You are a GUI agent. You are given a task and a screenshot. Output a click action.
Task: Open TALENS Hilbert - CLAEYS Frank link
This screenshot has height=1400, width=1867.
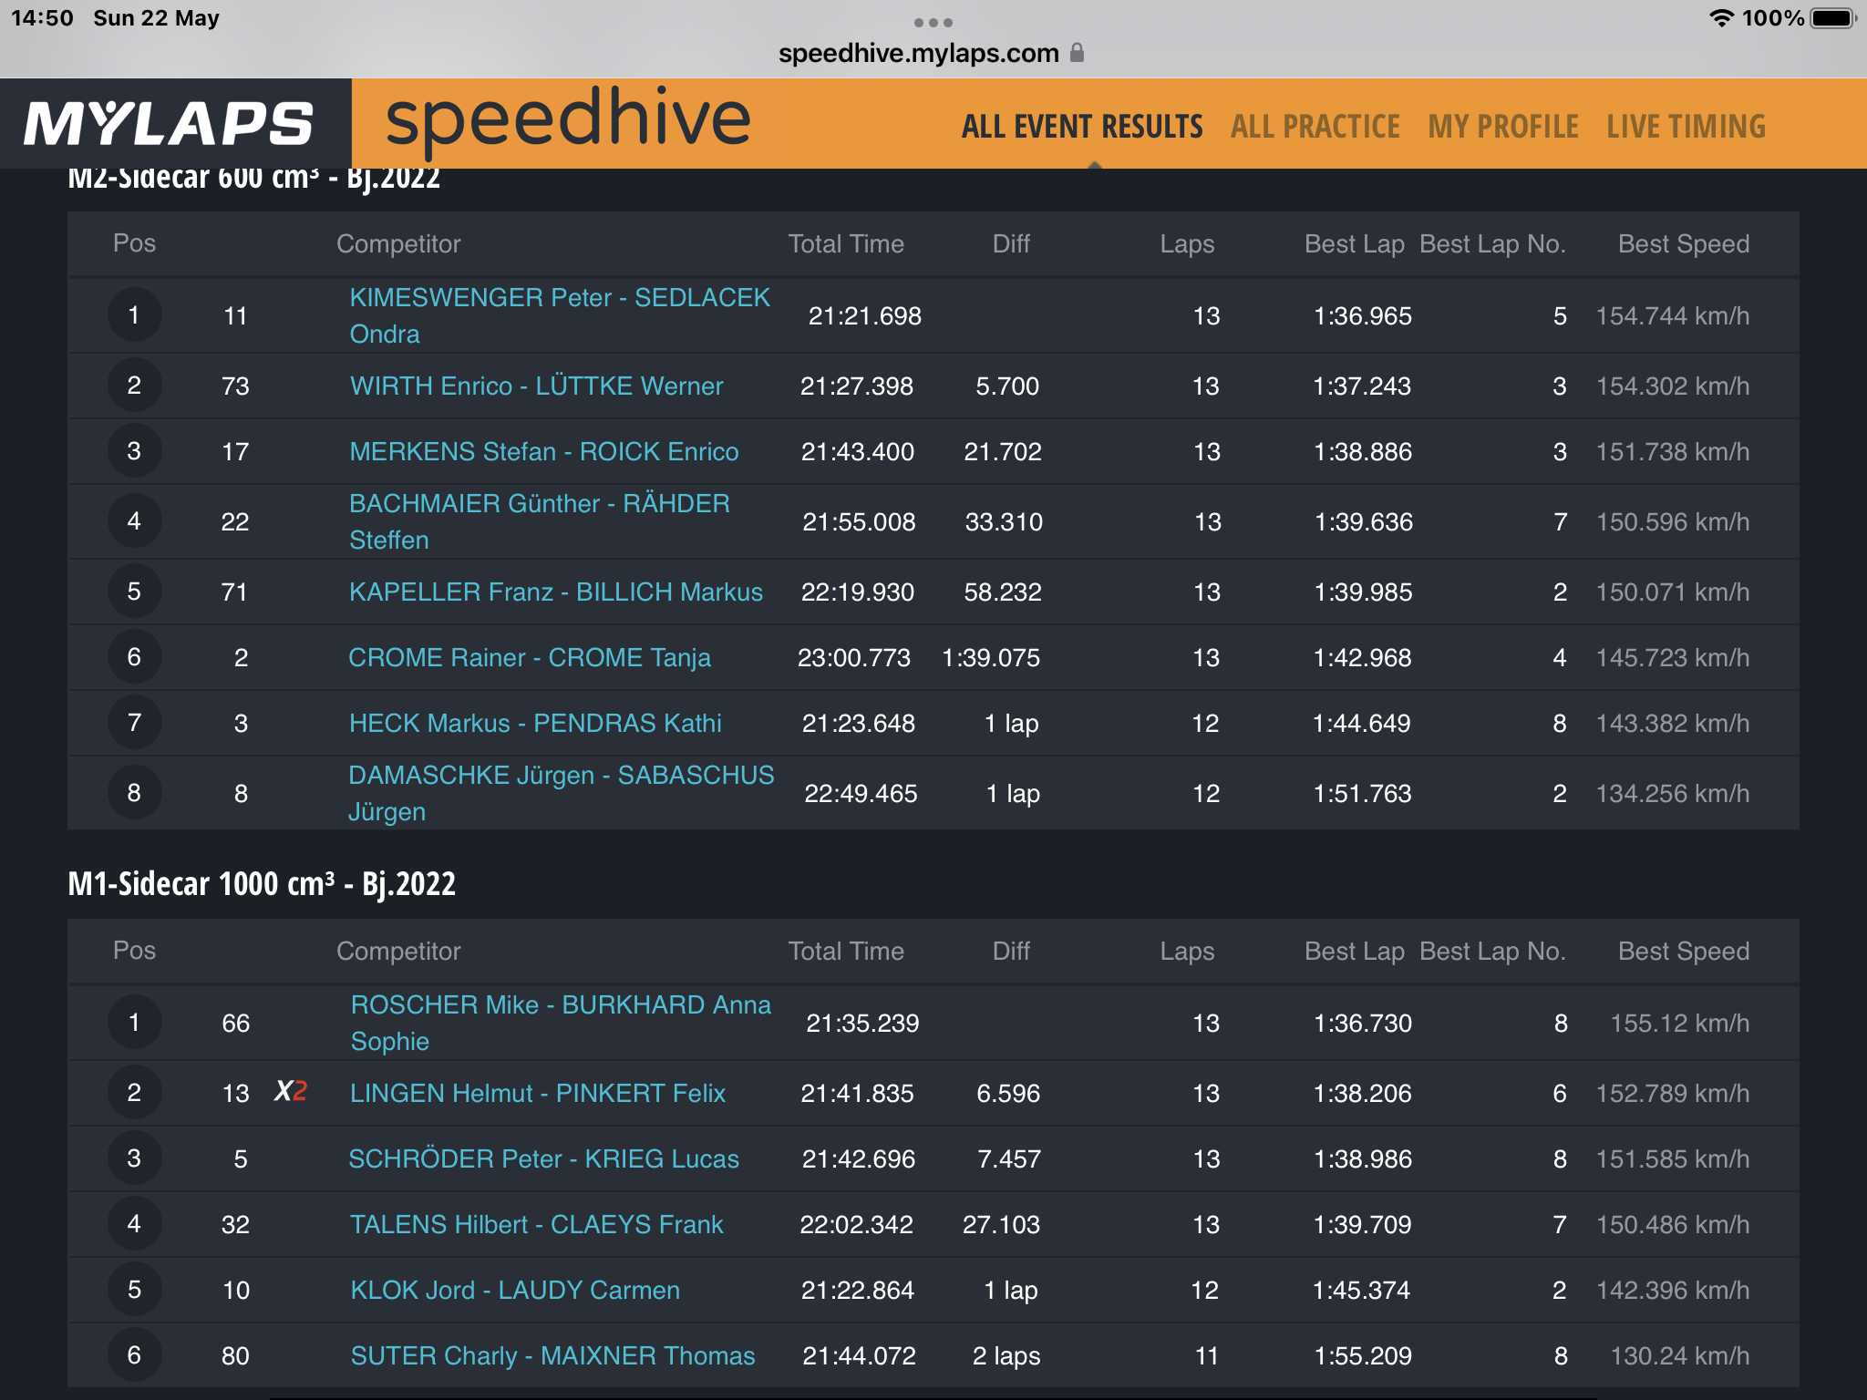coord(536,1224)
